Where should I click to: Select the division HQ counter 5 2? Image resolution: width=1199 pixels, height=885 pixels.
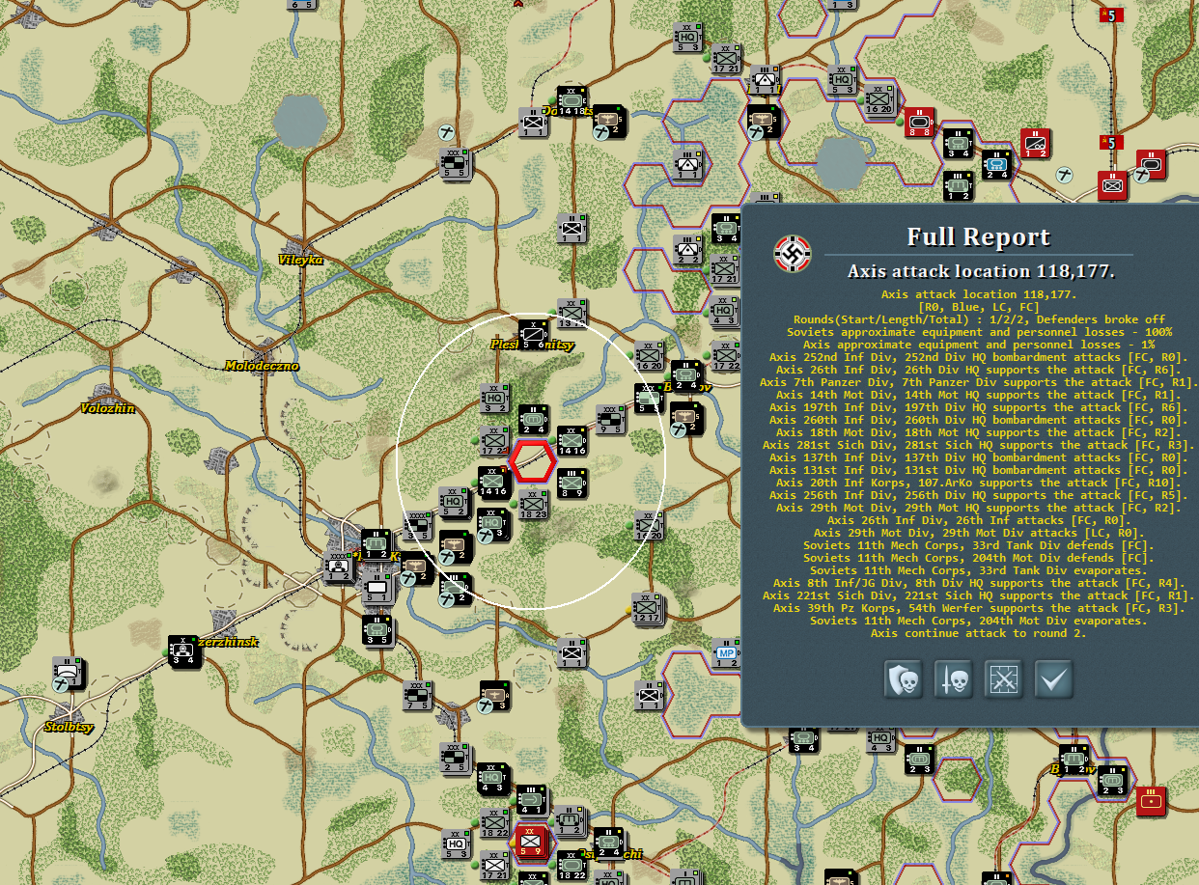point(455,504)
